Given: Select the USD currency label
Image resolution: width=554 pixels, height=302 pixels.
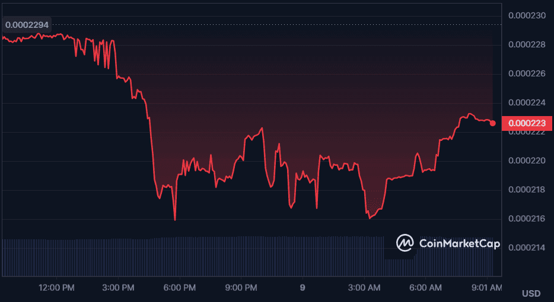Looking at the screenshot, I should (x=531, y=293).
